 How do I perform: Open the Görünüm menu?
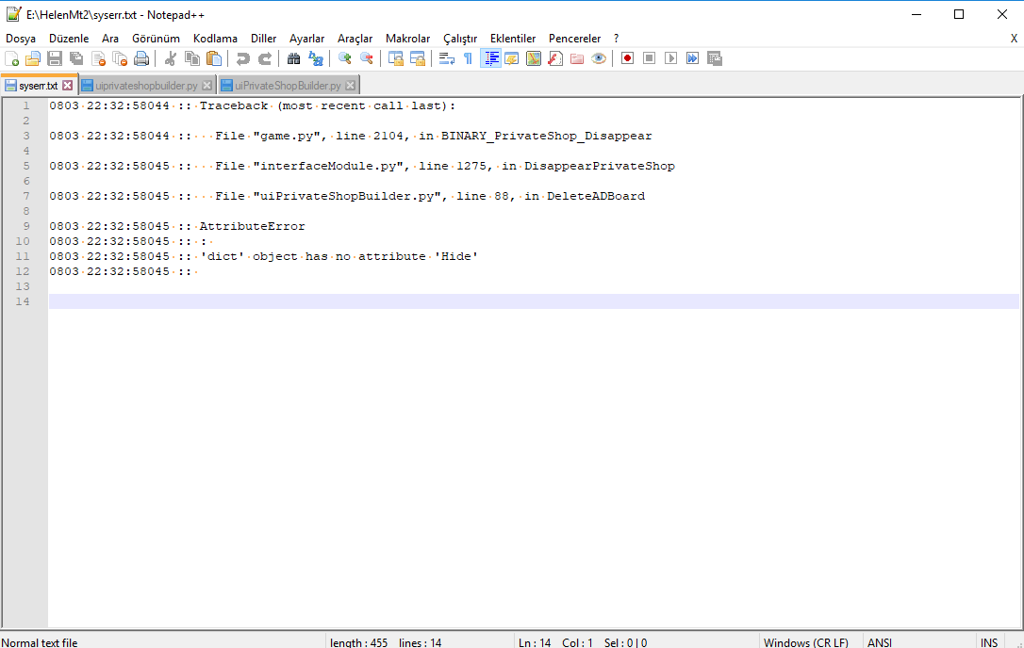pos(157,39)
